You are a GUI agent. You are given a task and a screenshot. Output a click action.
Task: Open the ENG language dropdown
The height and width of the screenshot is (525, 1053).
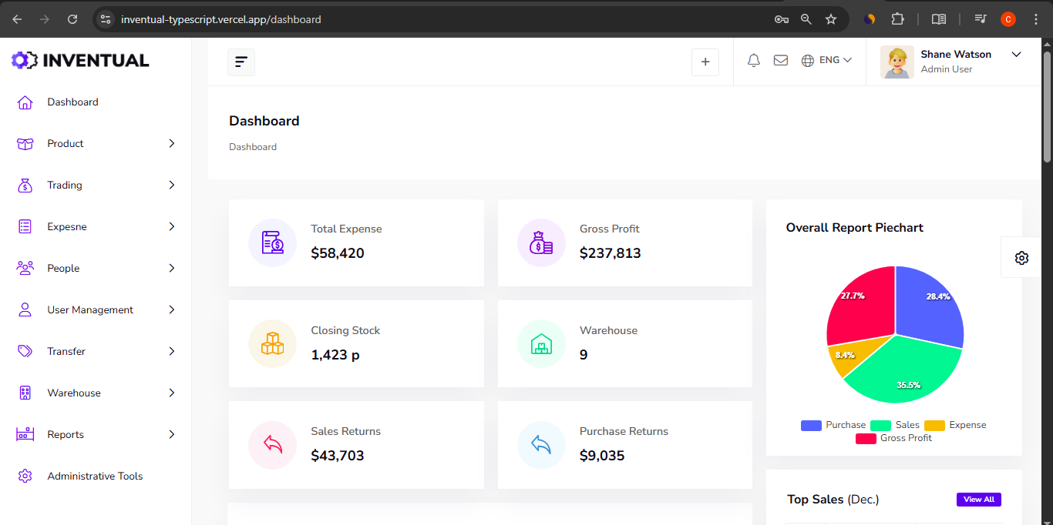pos(826,60)
